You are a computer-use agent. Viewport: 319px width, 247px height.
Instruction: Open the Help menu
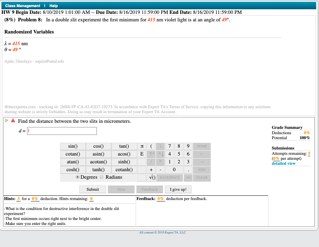(53, 6)
